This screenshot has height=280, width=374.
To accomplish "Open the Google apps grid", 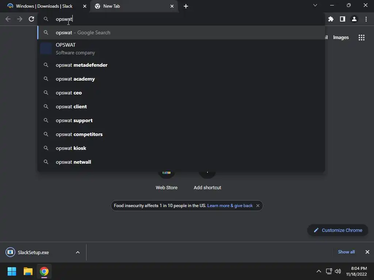I will coord(362,38).
